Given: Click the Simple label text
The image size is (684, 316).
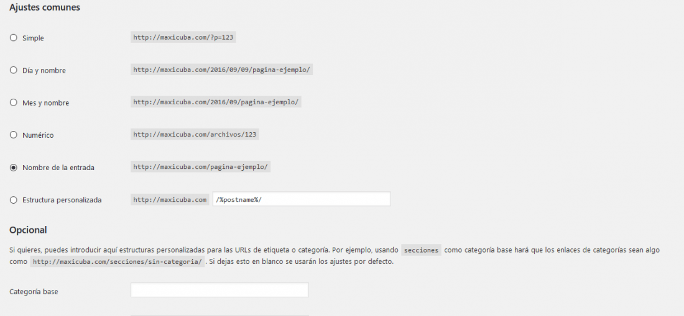Looking at the screenshot, I should [33, 38].
